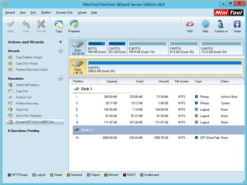Click the Undo arrow toolbar icon
This screenshot has height=185, width=247.
coord(26,24)
